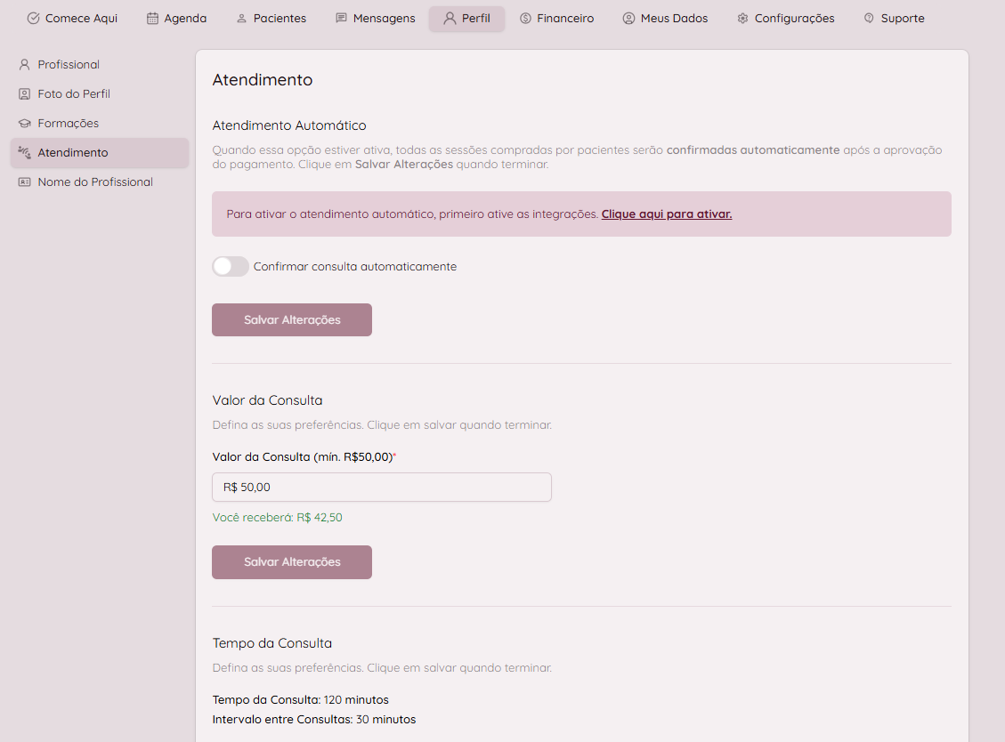Viewport: 1005px width, 742px height.
Task: Click the calendar icon for Agenda
Action: 153,18
